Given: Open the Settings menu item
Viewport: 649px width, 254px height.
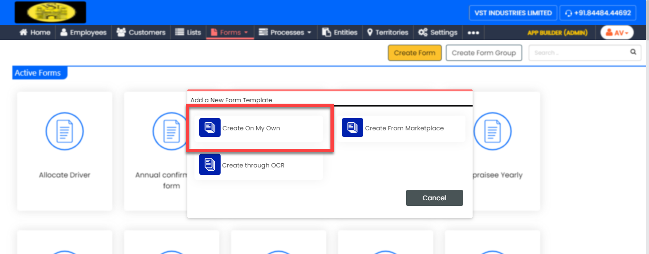Looking at the screenshot, I should pos(438,32).
